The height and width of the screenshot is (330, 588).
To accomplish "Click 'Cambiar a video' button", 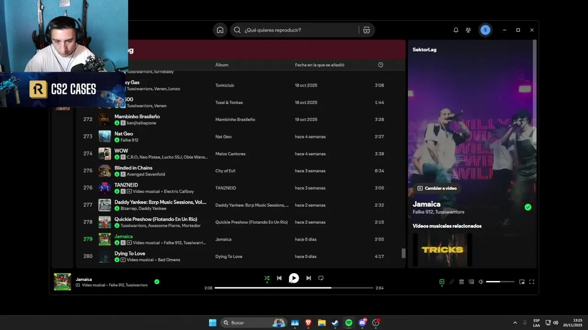I will [437, 188].
